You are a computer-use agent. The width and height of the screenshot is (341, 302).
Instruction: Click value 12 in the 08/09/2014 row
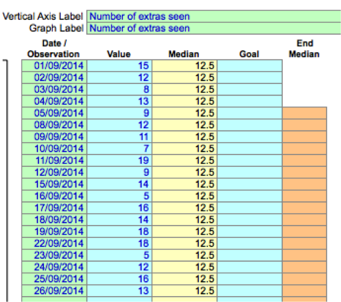pos(119,125)
